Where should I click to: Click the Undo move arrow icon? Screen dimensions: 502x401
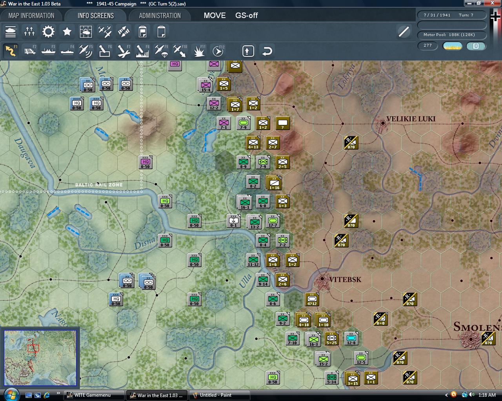[267, 51]
